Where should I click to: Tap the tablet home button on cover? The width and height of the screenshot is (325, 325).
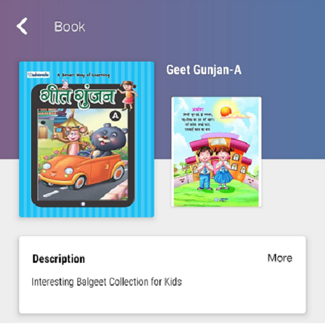83,204
